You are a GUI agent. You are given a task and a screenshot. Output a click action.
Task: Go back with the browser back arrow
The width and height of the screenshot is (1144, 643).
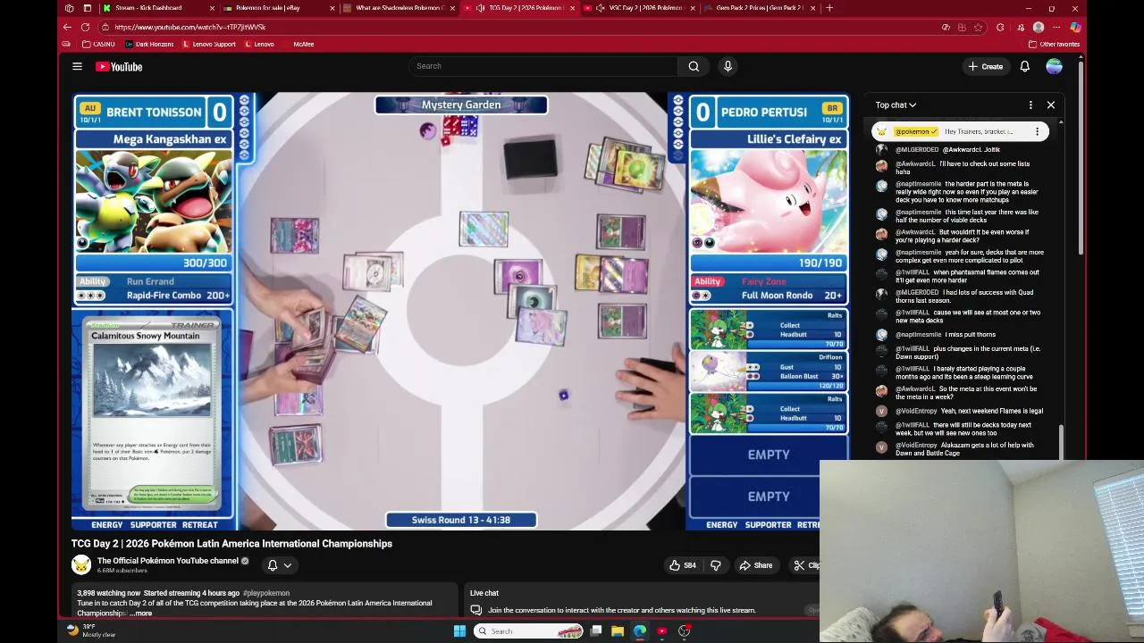[67, 27]
